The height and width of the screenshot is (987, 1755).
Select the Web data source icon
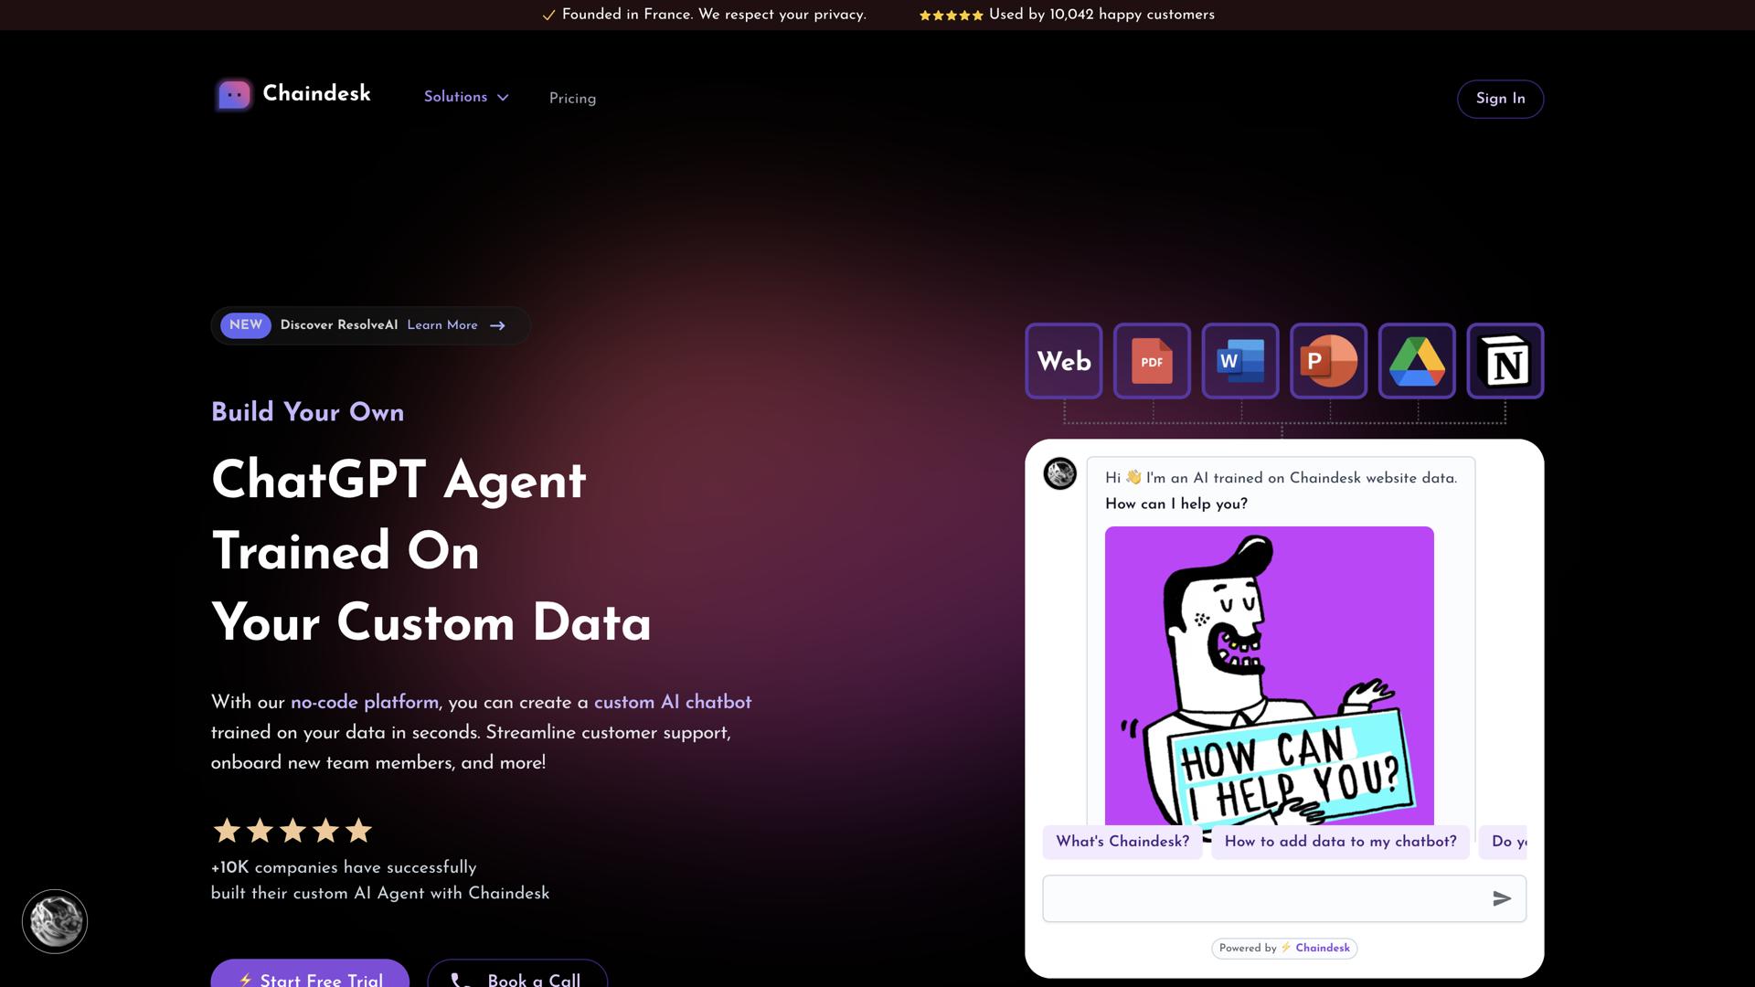tap(1063, 361)
